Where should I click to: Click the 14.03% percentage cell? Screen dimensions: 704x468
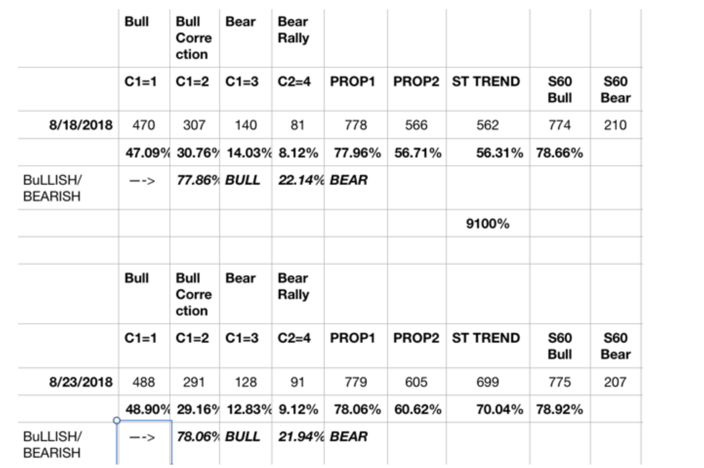pyautogui.click(x=247, y=153)
